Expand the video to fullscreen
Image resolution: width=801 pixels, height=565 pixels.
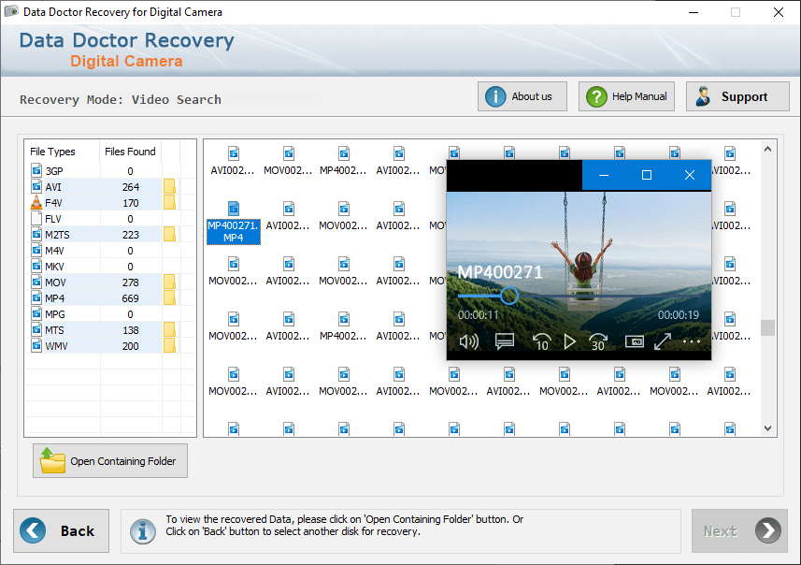[x=663, y=341]
